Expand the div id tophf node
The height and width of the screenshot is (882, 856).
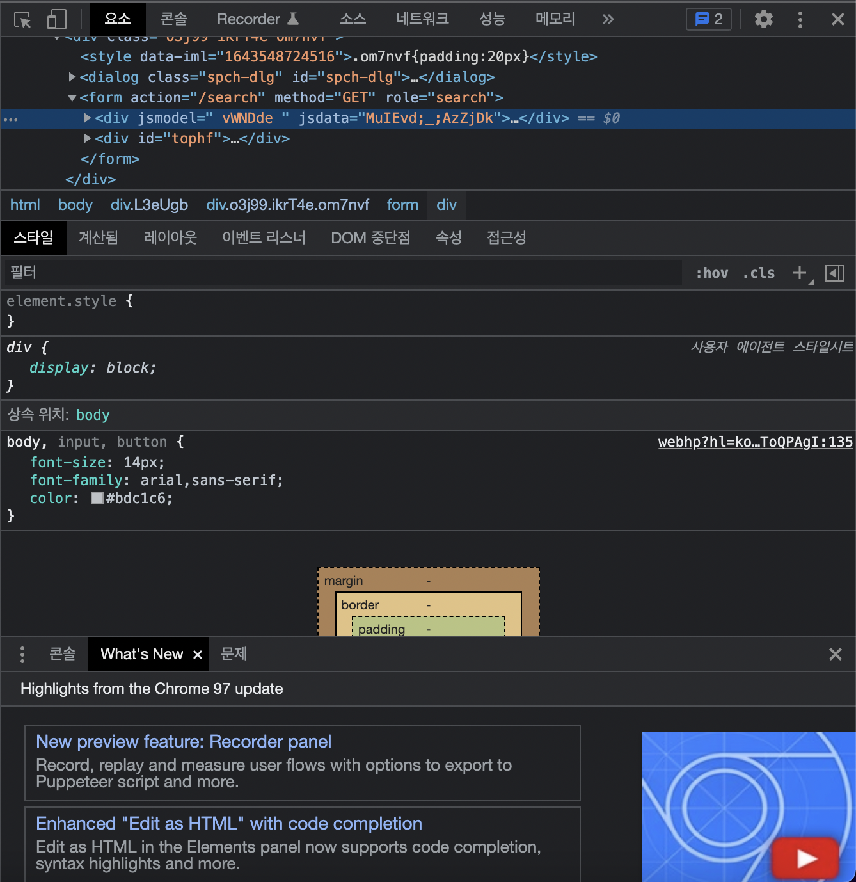click(x=88, y=138)
